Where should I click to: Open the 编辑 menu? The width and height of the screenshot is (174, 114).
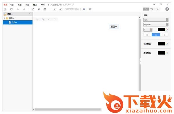click(x=19, y=5)
